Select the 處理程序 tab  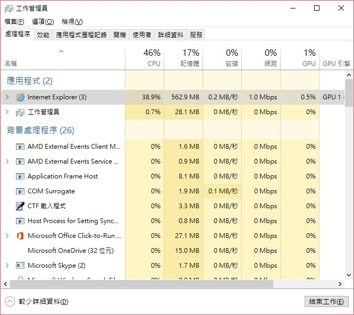pos(18,34)
